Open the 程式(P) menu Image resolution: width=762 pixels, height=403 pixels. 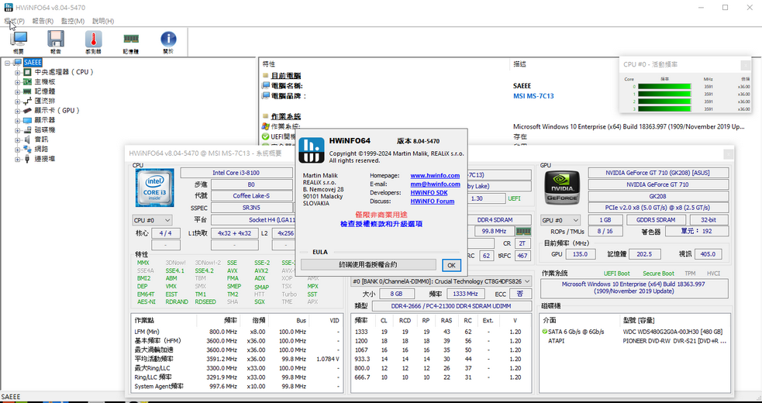(14, 21)
